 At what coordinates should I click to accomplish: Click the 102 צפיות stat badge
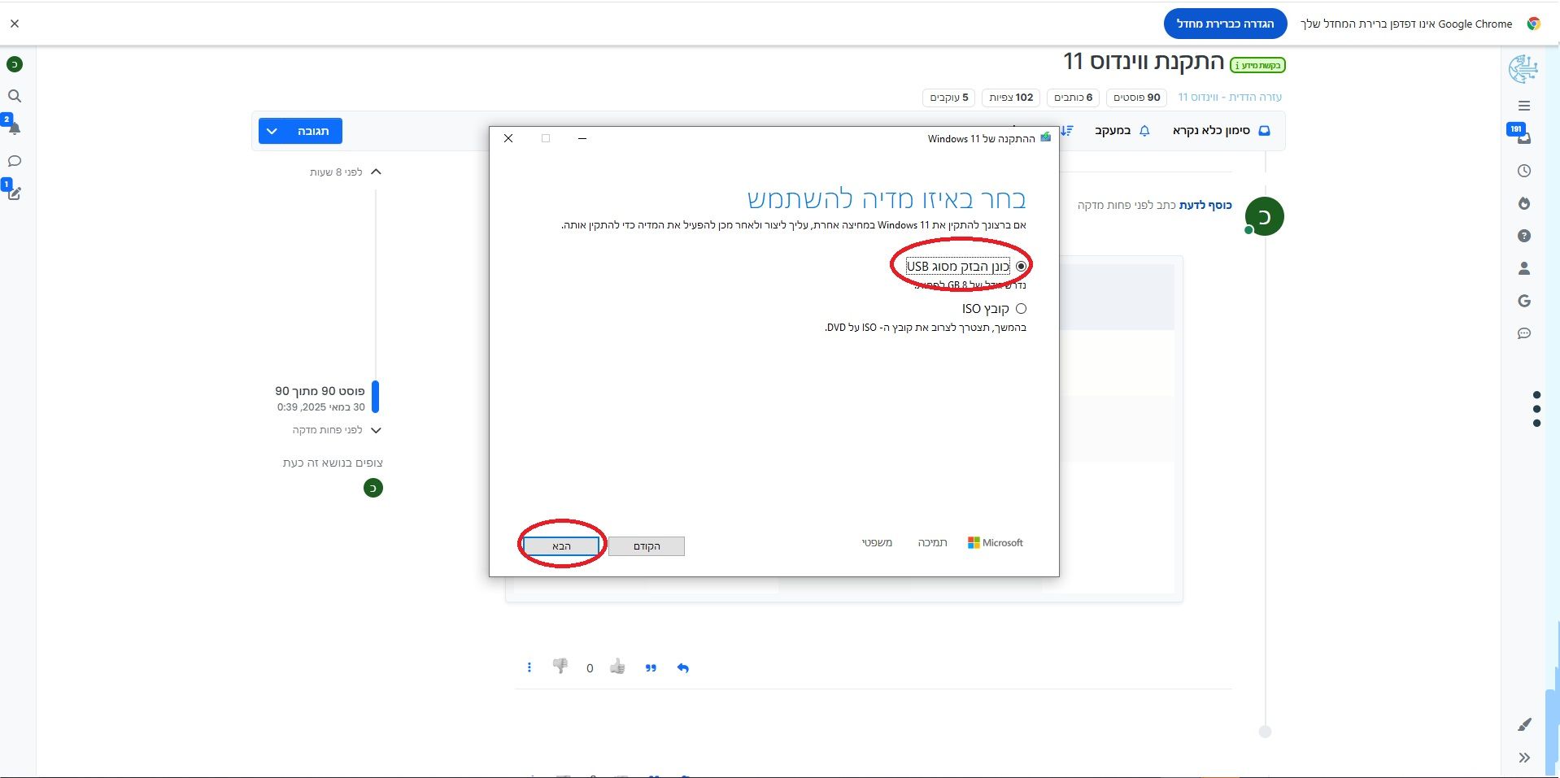1011,98
